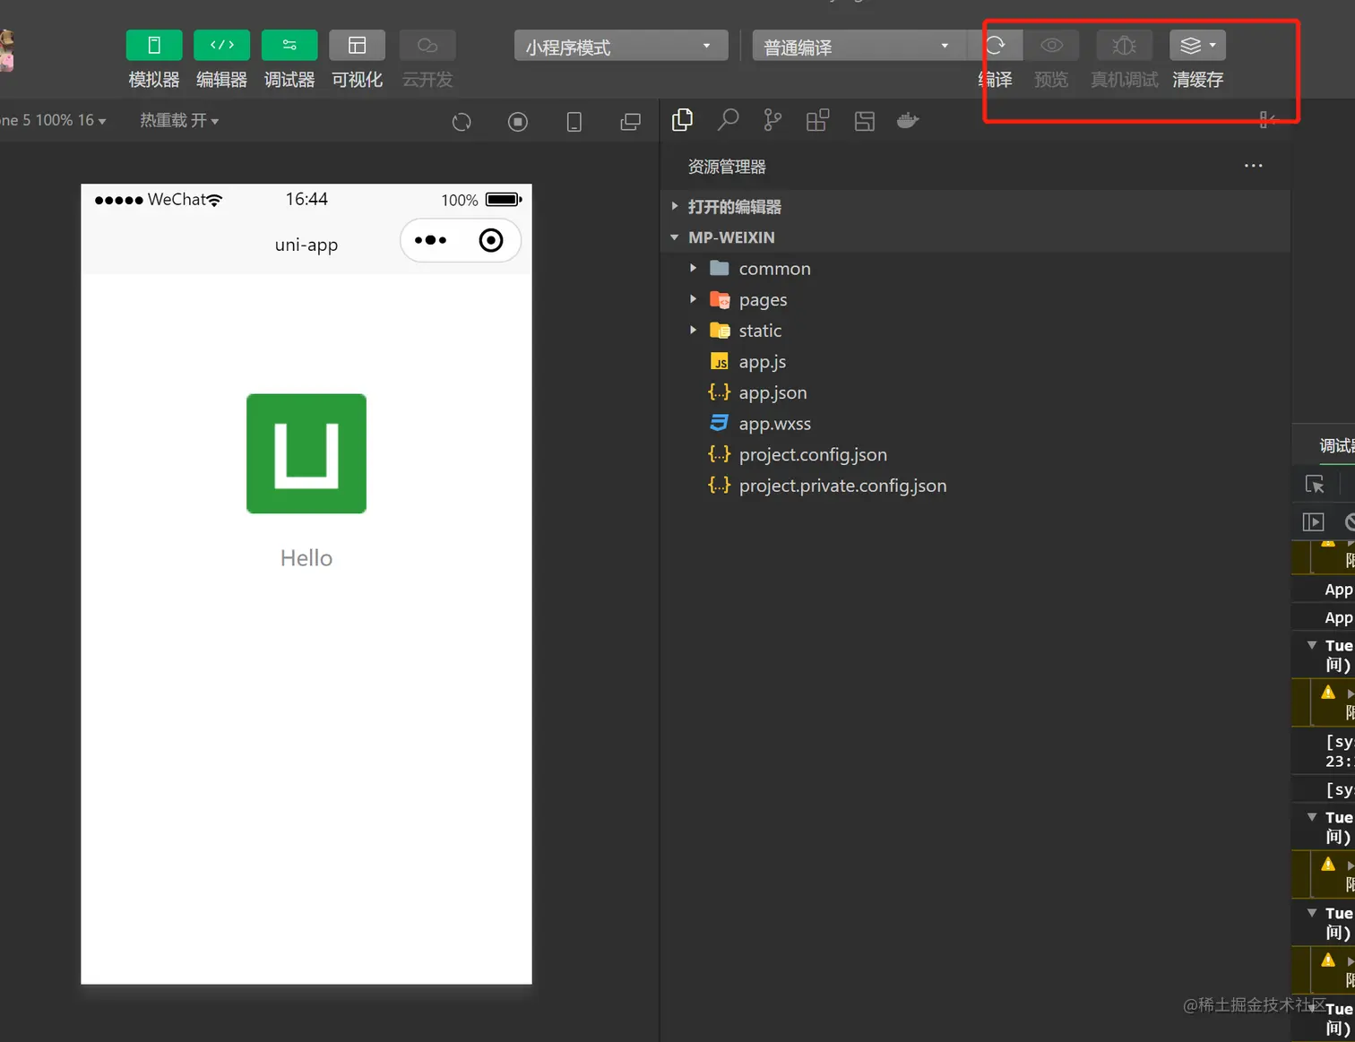1355x1042 pixels.
Task: Click the mini program close circle capsule button
Action: pos(491,240)
